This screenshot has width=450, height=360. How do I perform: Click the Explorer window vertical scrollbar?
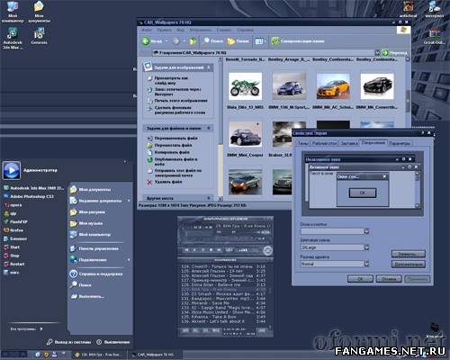408,101
